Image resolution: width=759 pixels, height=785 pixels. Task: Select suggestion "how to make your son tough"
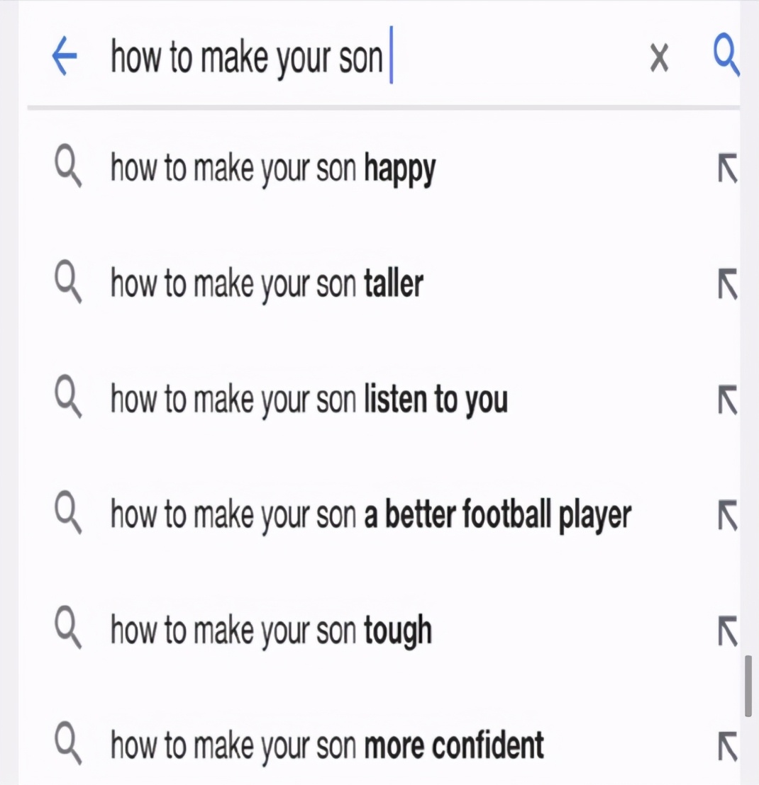point(271,631)
